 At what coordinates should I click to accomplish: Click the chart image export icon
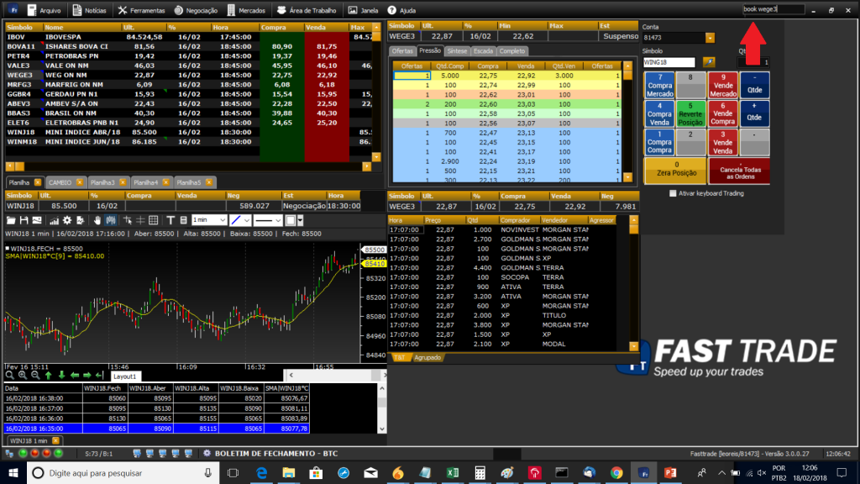tap(37, 221)
